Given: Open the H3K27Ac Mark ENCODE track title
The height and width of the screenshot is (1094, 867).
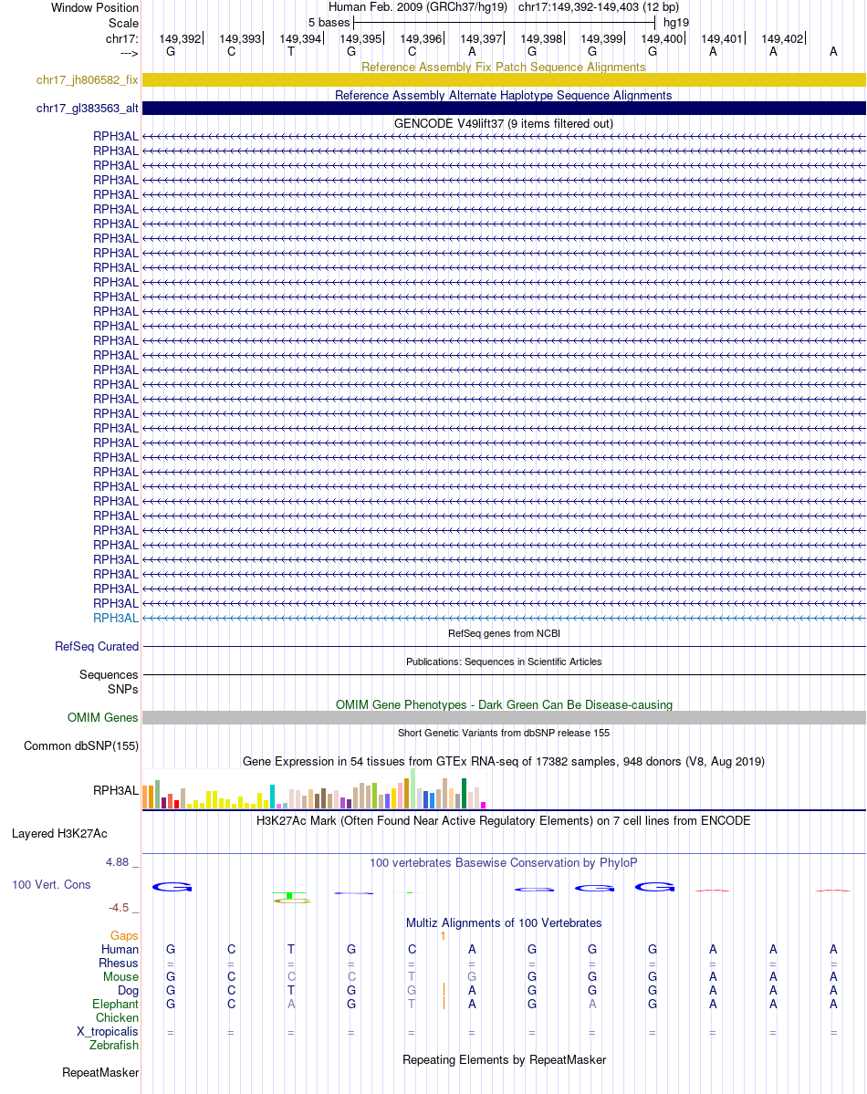Looking at the screenshot, I should click(503, 820).
